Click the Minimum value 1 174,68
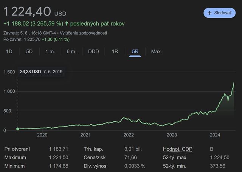Viewport: 242px width, 172px height. [x=59, y=166]
